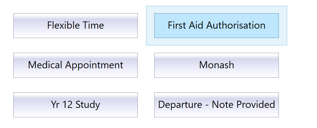The height and width of the screenshot is (128, 317).
Task: Record a Medical Appointment reason
Action: [x=76, y=65]
